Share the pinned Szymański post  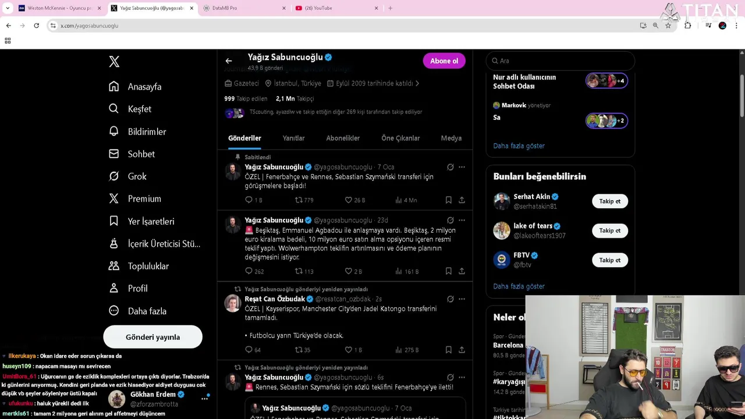point(462,200)
